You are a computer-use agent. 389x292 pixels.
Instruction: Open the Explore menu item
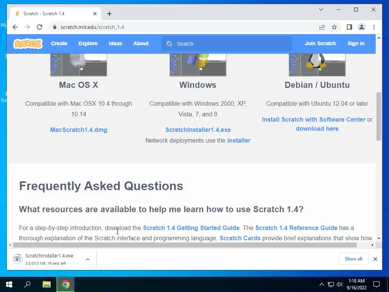[x=88, y=43]
